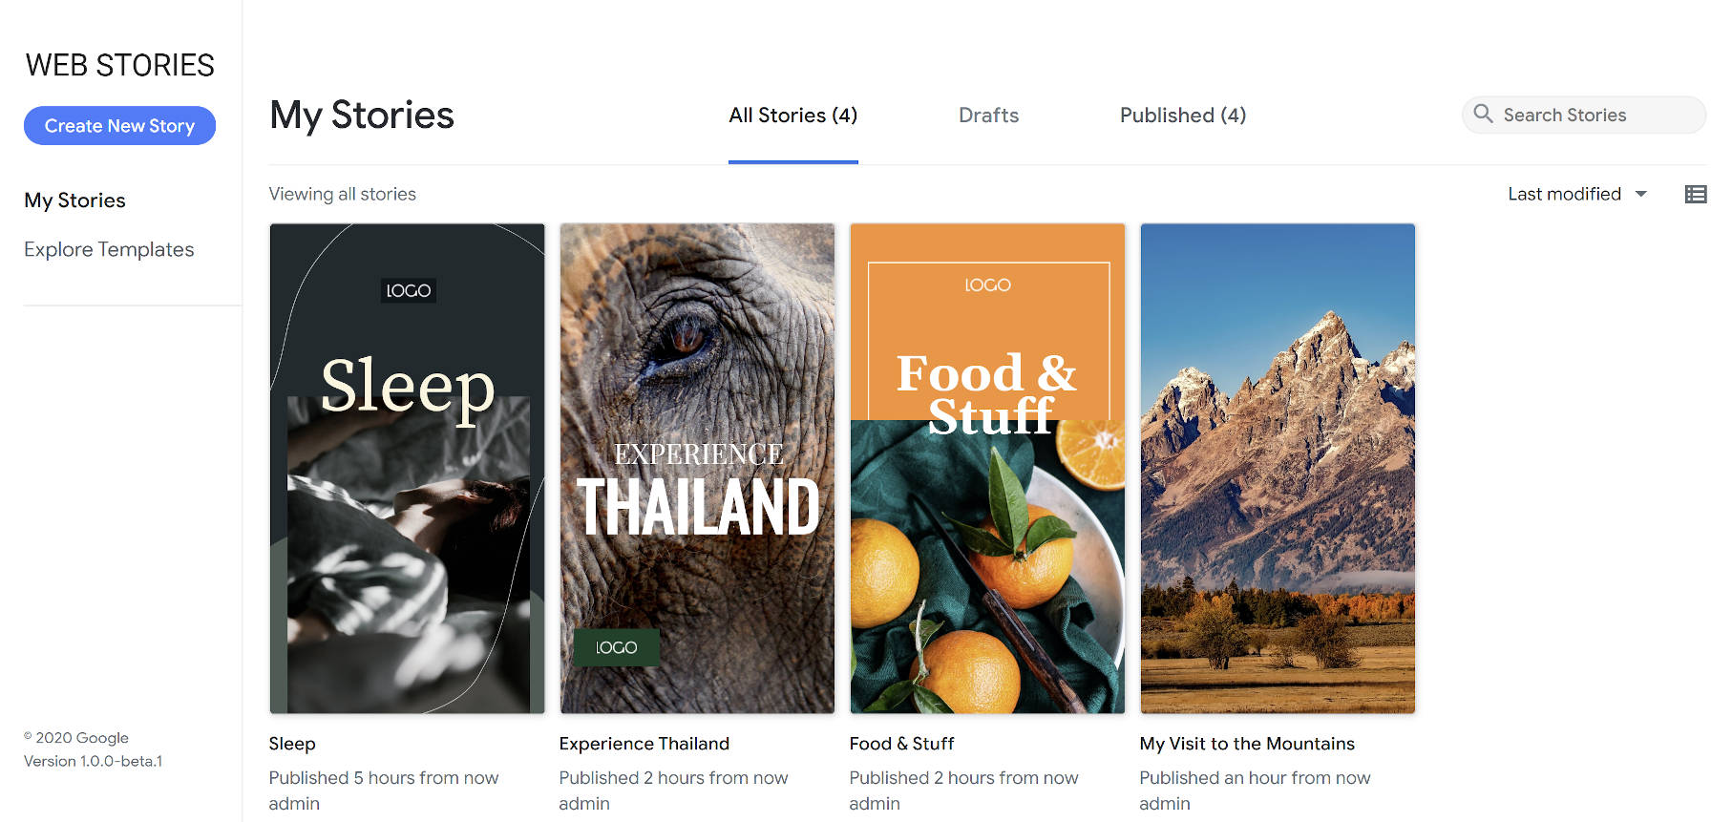
Task: Switch to the Drafts tab
Action: tap(988, 116)
